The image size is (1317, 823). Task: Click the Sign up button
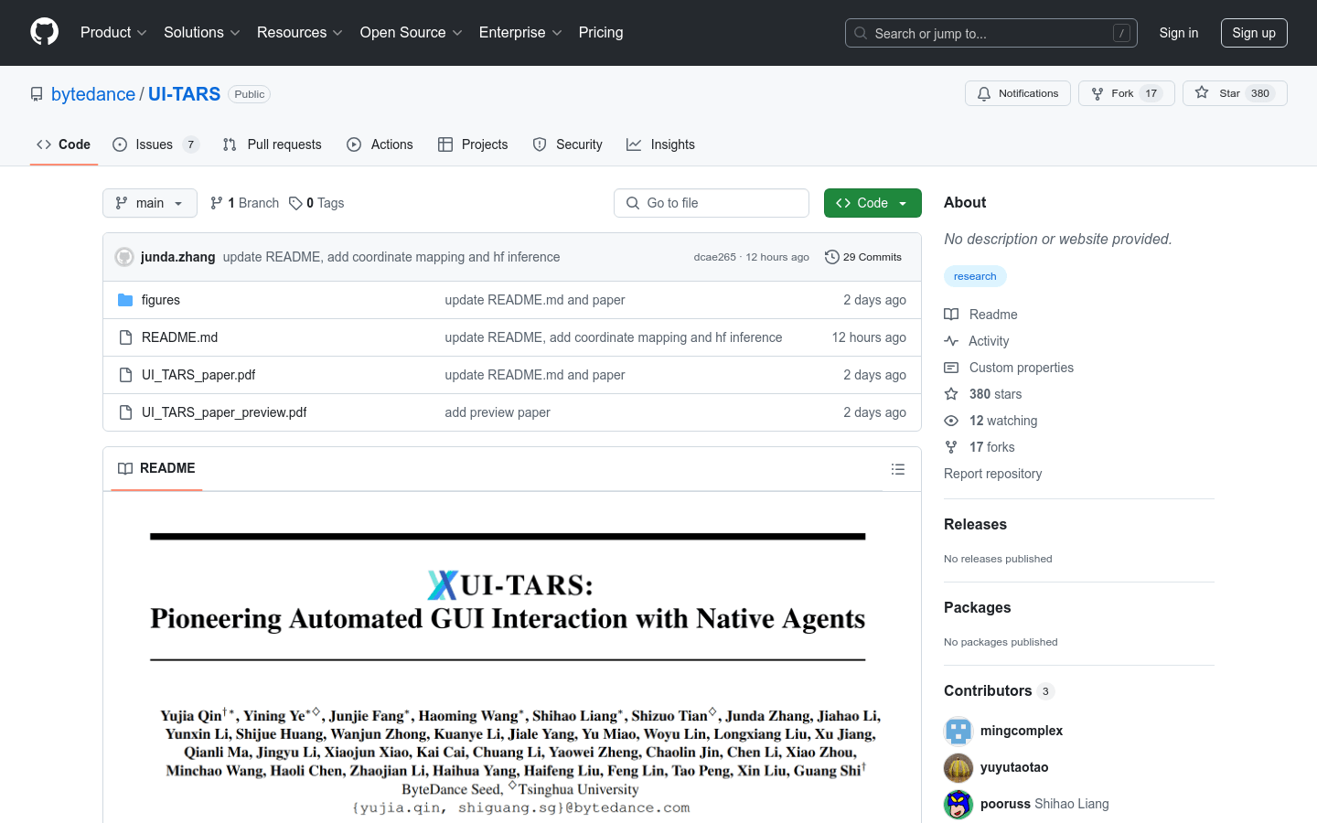[1254, 33]
